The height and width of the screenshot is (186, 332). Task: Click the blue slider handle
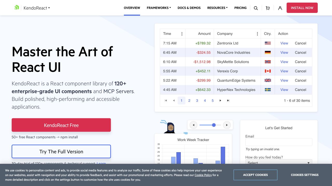214,125
